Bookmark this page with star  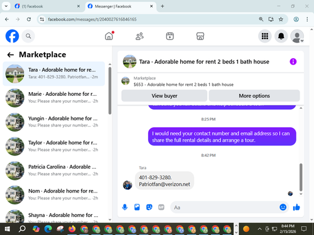[281, 19]
